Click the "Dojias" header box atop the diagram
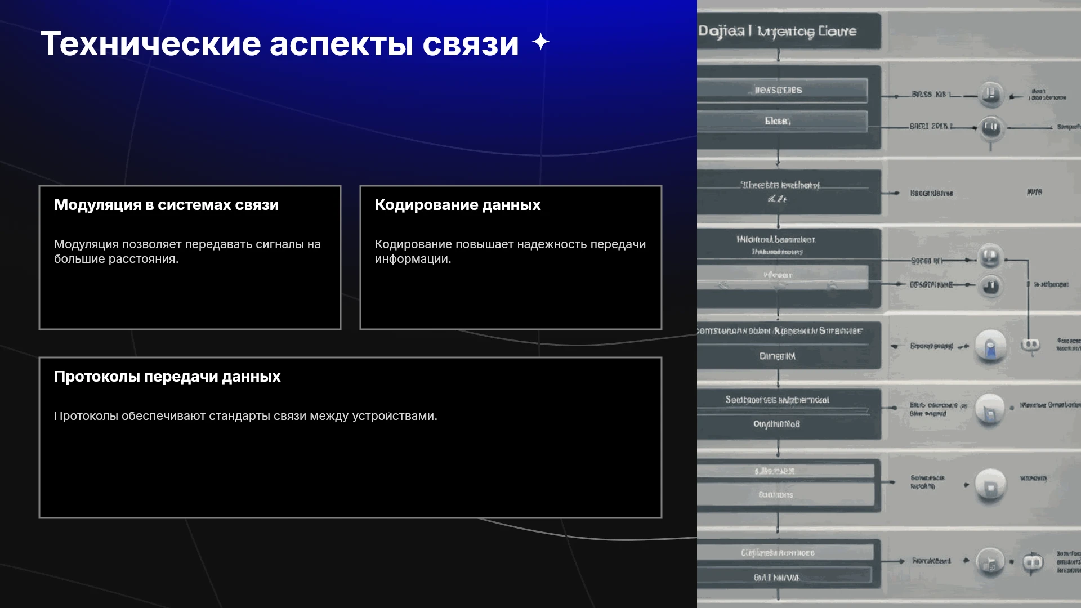Viewport: 1081px width, 608px height. [x=789, y=32]
